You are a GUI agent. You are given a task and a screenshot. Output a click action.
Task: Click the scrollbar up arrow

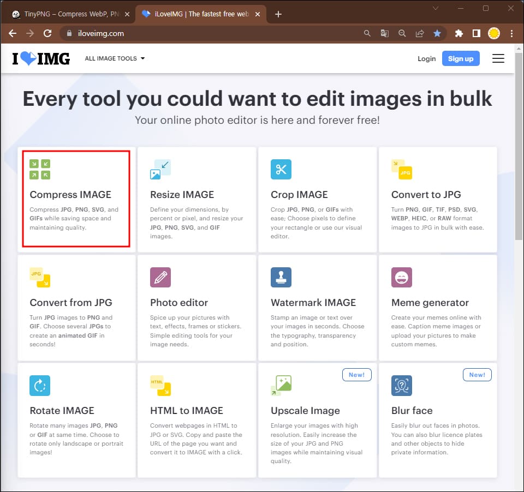[x=519, y=49]
